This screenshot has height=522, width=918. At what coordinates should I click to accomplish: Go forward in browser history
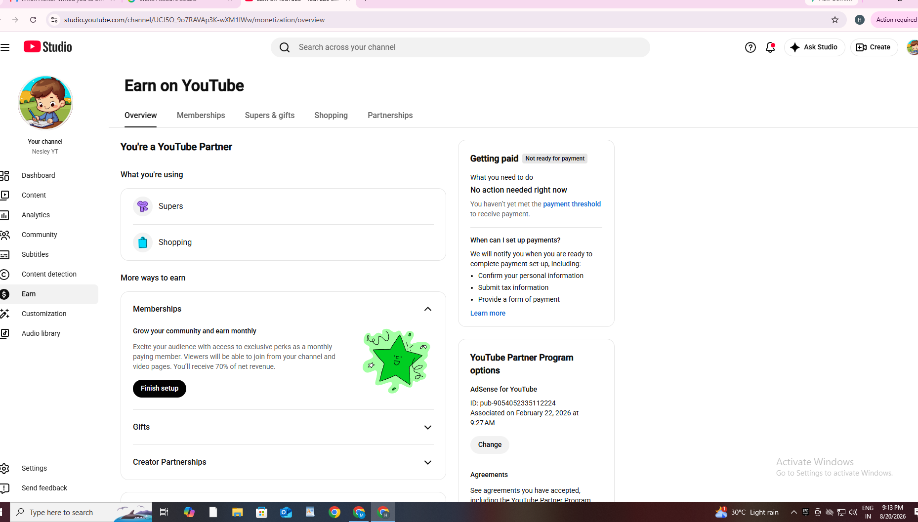pos(15,20)
